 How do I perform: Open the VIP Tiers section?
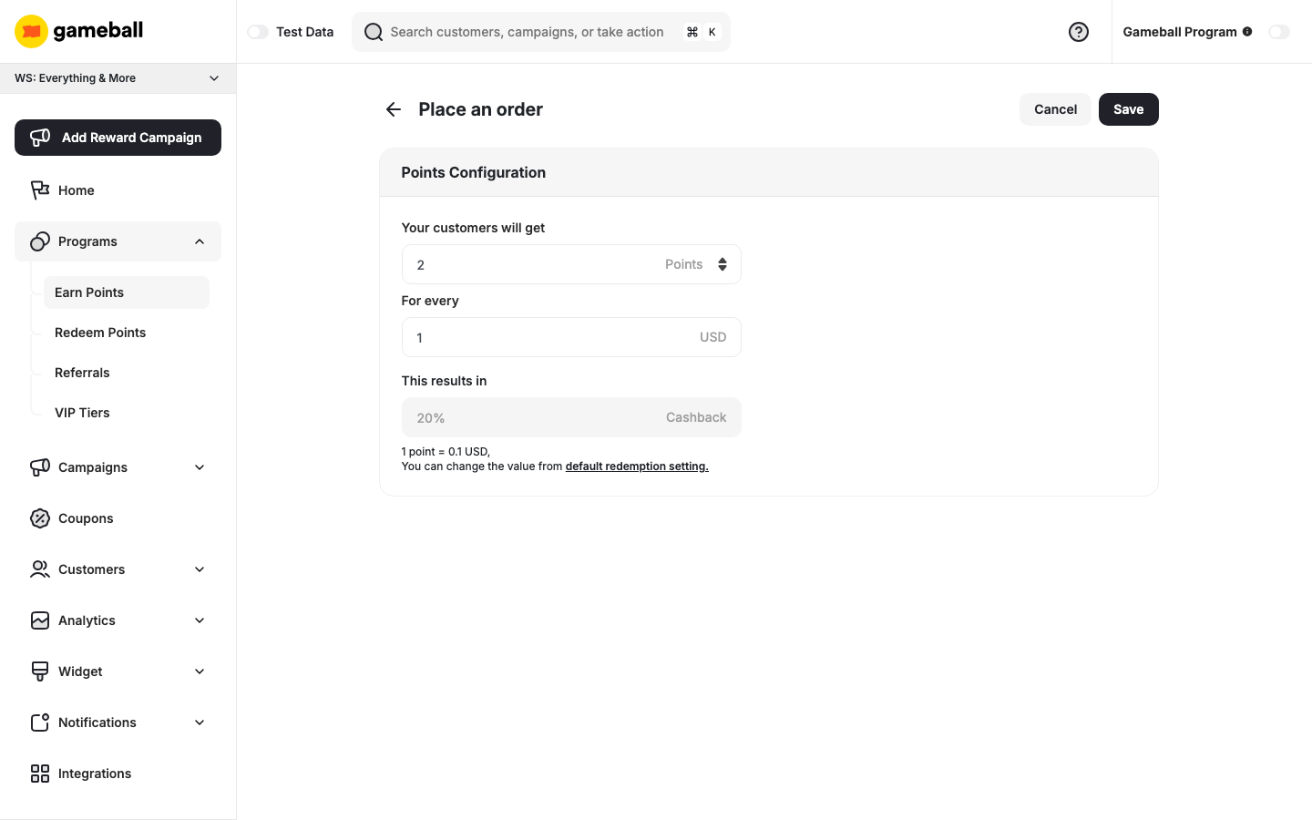[x=82, y=412]
